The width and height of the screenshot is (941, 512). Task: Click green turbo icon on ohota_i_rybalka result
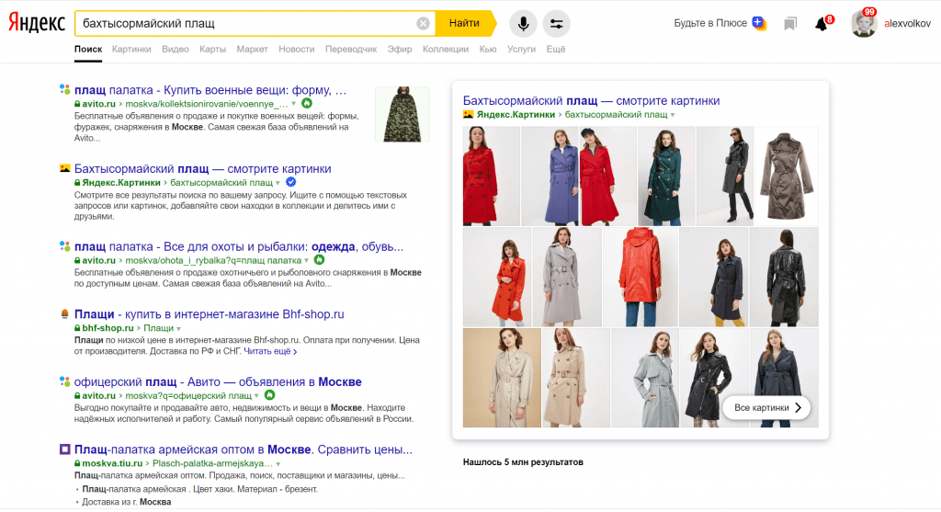319,260
